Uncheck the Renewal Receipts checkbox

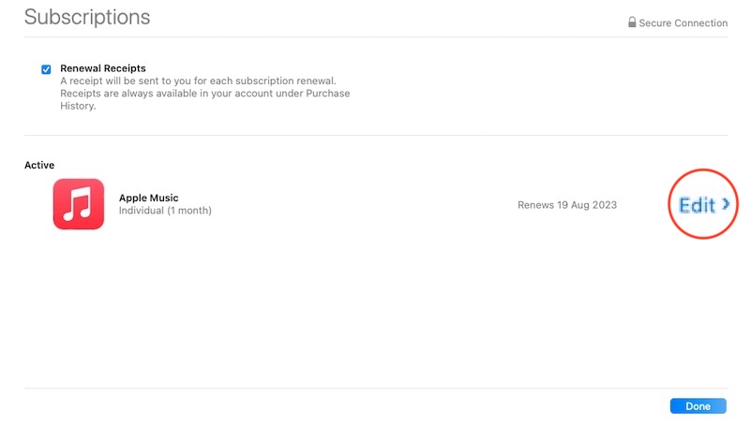pyautogui.click(x=46, y=69)
